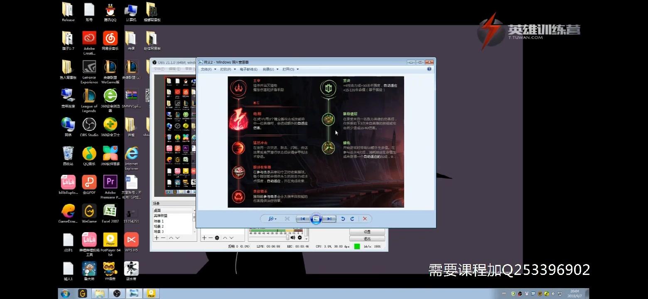Open the WPS H5 desktop shortcut
This screenshot has width=648, height=299.
pyautogui.click(x=131, y=243)
